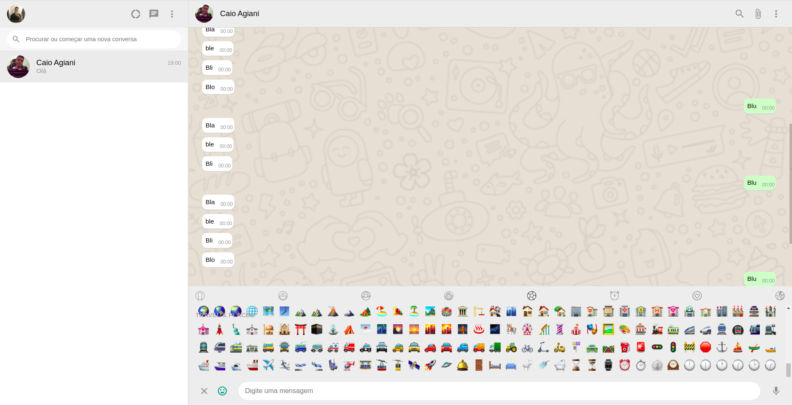Switch to the food donut emoji tab
Screen dimensions: 792x405
point(366,296)
